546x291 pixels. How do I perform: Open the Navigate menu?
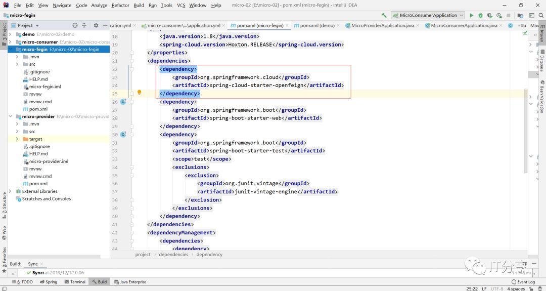point(62,5)
